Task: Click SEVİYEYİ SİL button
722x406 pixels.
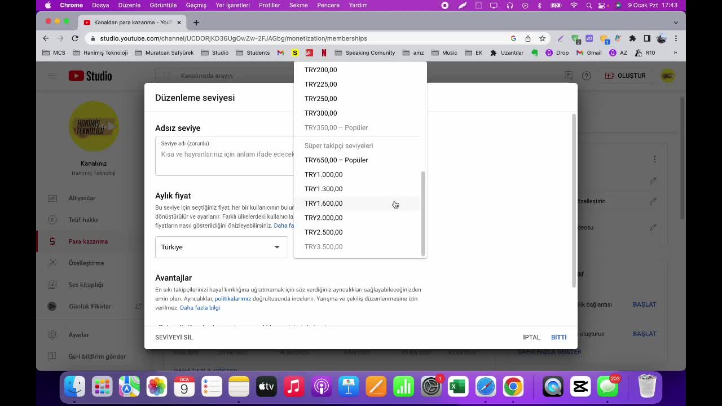Action: coord(174,337)
